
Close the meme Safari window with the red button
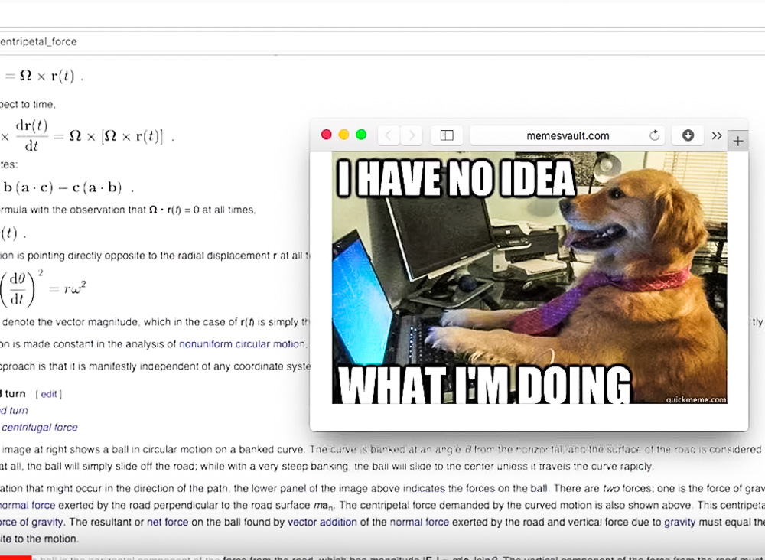click(327, 135)
